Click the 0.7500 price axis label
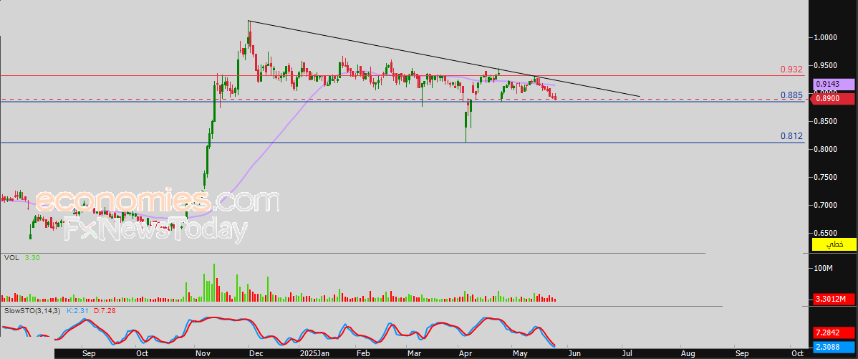The height and width of the screenshot is (359, 858). (826, 177)
